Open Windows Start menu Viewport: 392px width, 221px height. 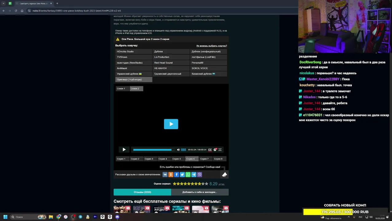click(x=5, y=217)
